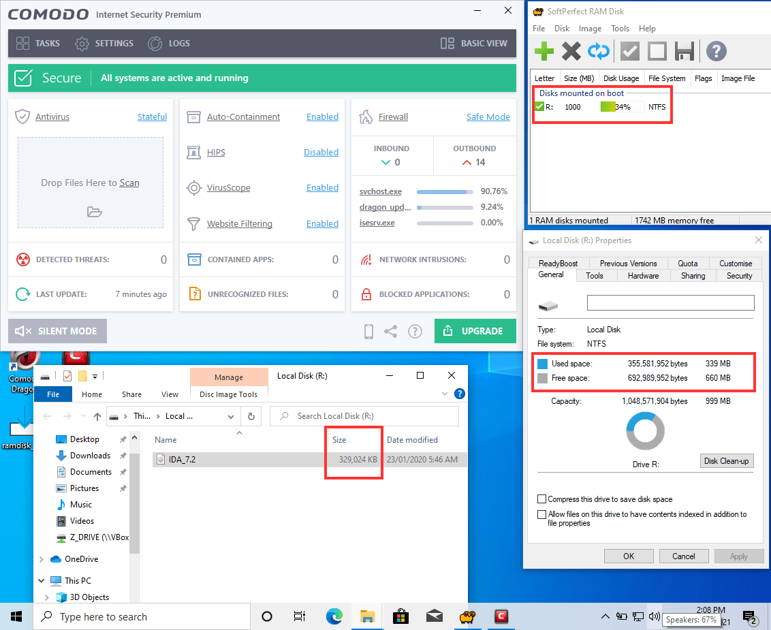Open Quick Access toolbar dropdown arrow
Image resolution: width=771 pixels, height=630 pixels.
95,376
